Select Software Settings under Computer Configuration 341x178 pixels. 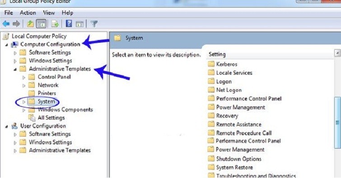point(50,53)
